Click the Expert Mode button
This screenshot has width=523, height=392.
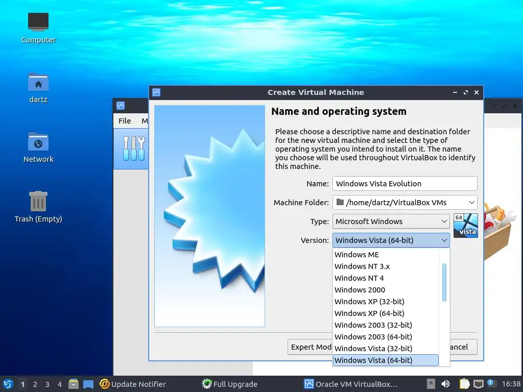pos(310,347)
